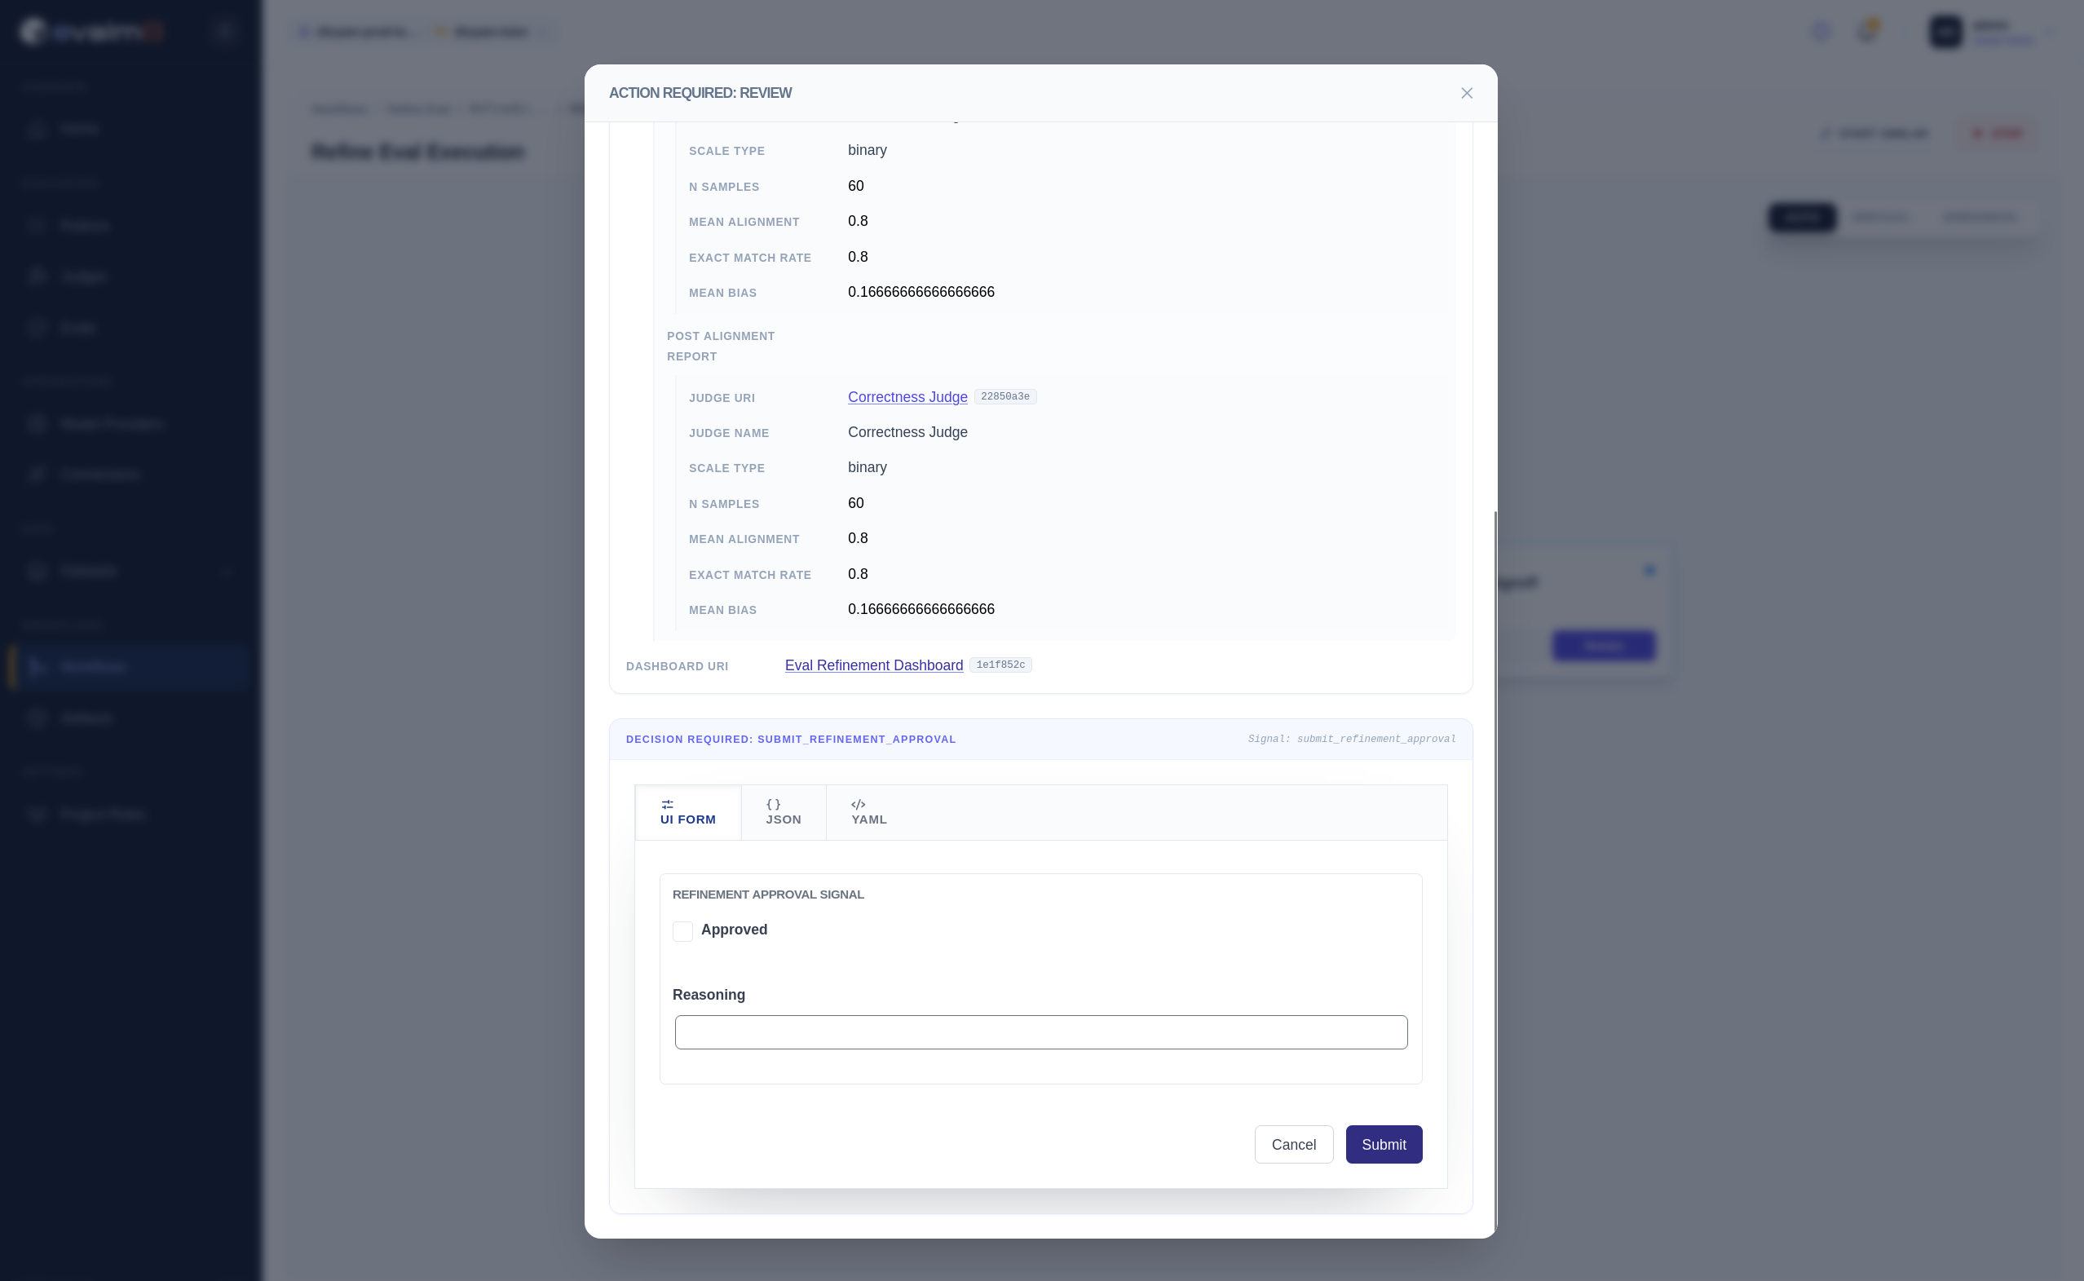Viewport: 2084px width, 1281px height.
Task: Click the dialog's vertical scrollbar
Action: click(x=1495, y=872)
